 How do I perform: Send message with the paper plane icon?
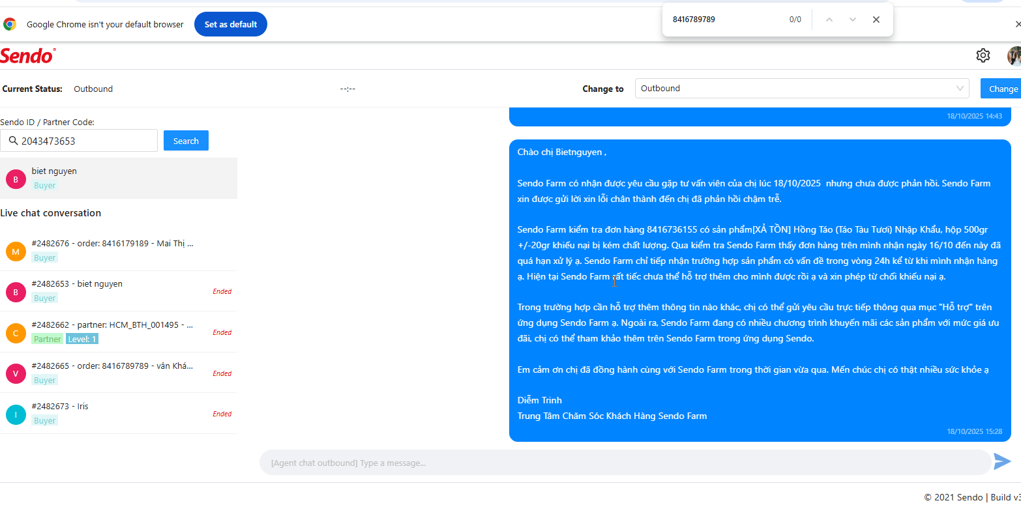1002,462
